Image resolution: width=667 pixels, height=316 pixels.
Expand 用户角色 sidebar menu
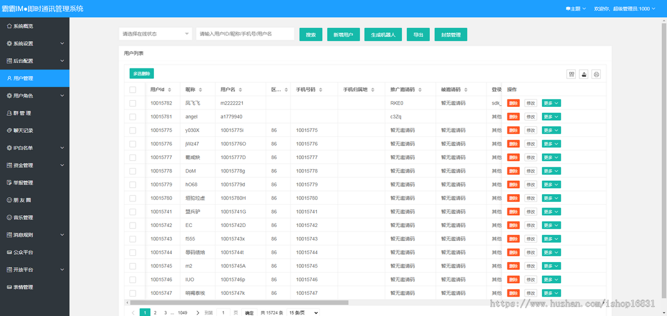tap(34, 96)
